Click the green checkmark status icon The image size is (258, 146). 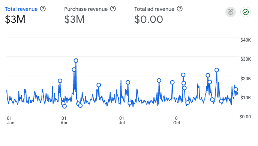tap(246, 12)
